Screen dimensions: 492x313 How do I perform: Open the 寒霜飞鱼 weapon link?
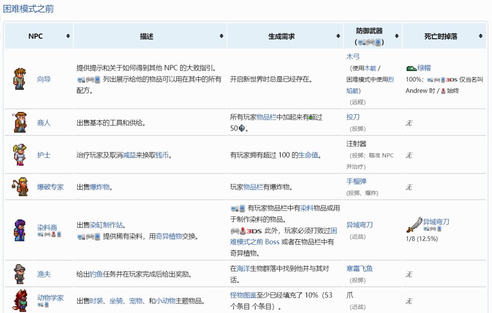tap(359, 268)
